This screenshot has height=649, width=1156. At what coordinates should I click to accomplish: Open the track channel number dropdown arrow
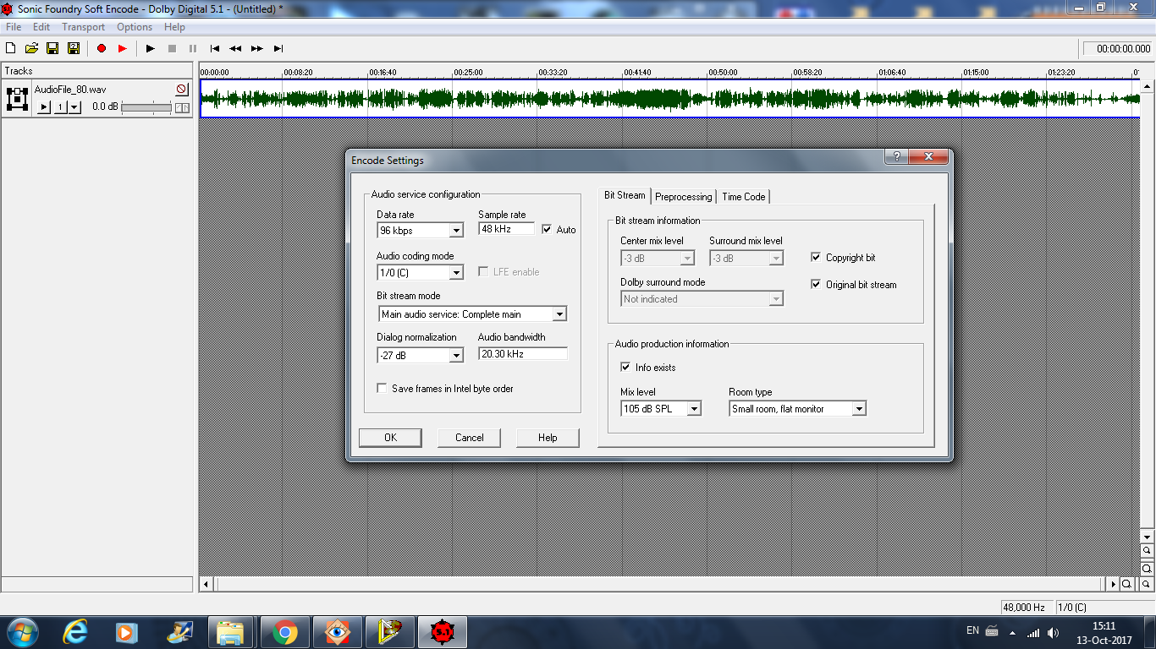coord(74,107)
